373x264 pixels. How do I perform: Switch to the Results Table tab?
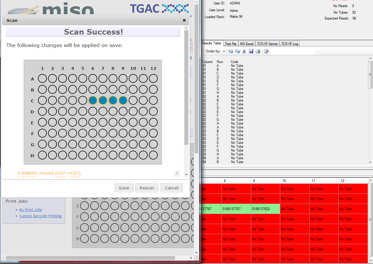point(212,43)
